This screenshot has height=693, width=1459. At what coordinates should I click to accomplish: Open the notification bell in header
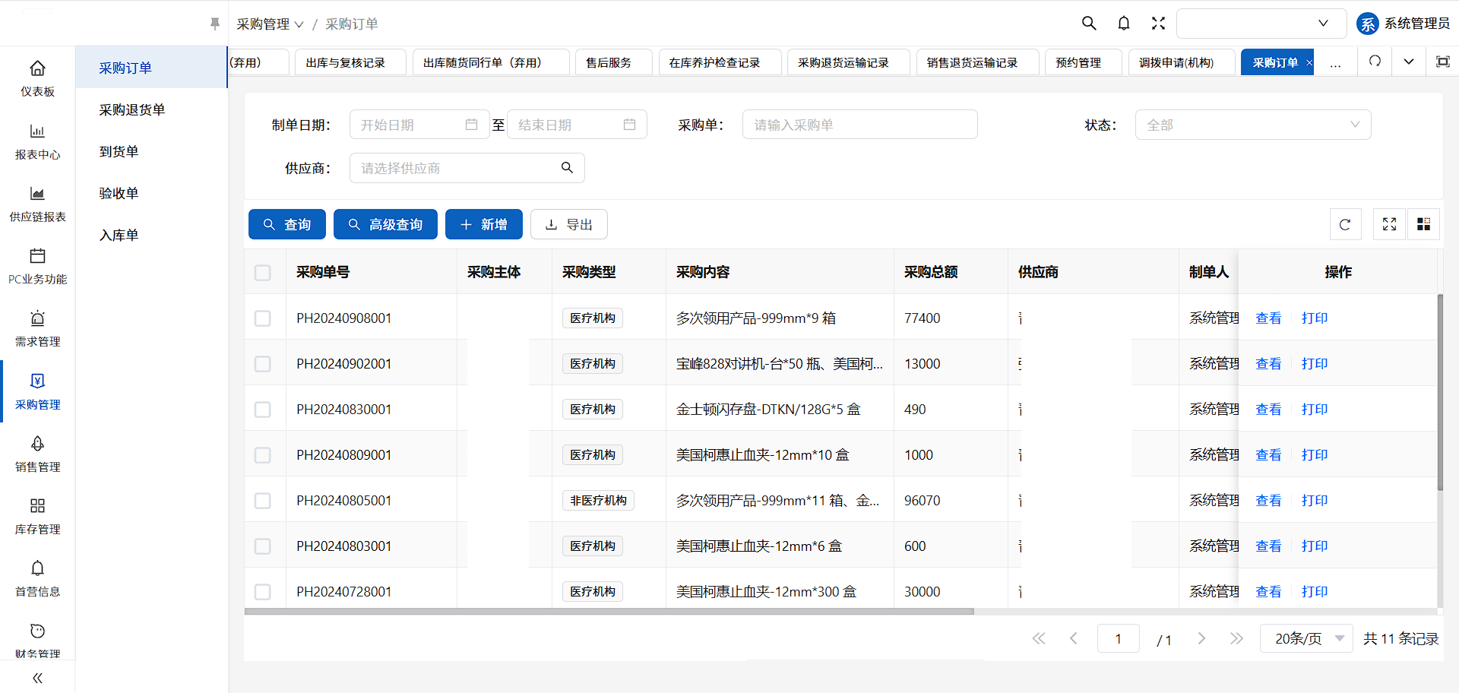tap(1124, 24)
